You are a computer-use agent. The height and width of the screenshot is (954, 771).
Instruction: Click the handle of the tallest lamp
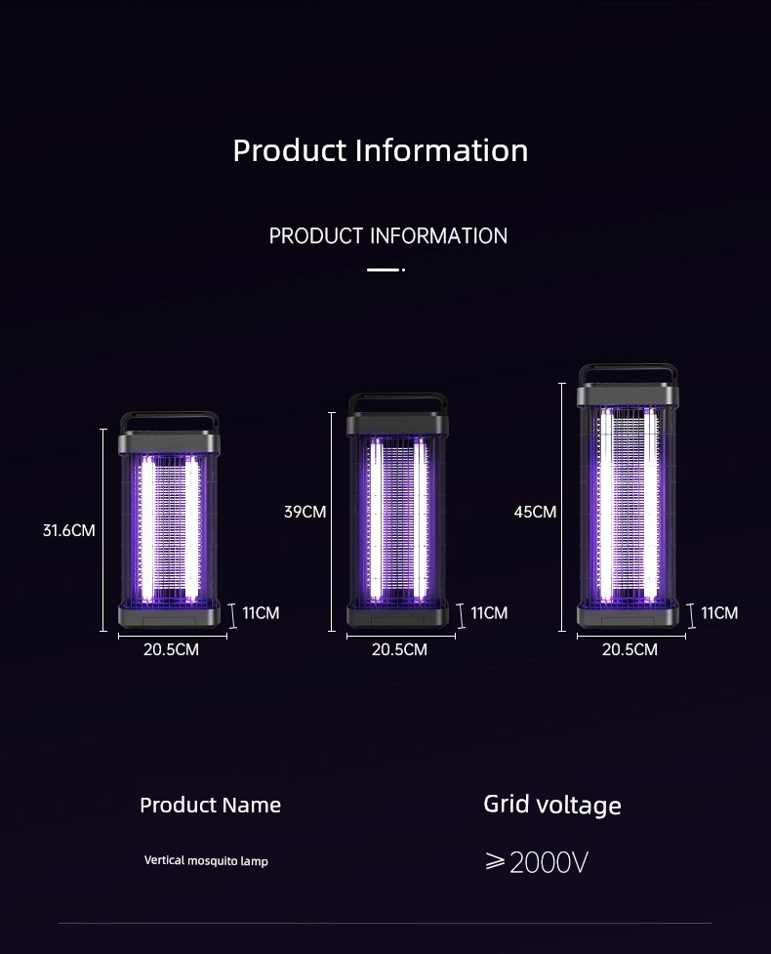point(628,374)
